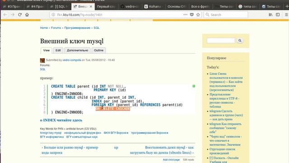Open 'Структурне список произведений' popular link
The height and width of the screenshot is (163, 289).
[222, 151]
